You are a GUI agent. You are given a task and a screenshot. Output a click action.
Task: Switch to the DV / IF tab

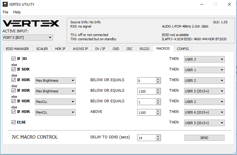(x=100, y=49)
